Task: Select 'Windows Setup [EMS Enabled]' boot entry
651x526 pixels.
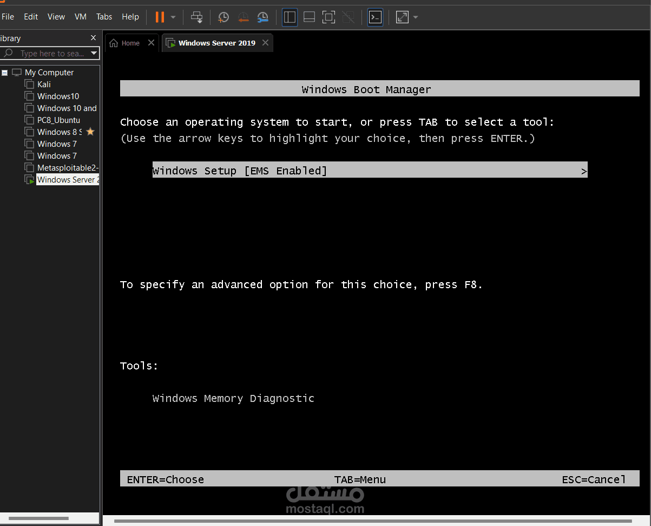Action: tap(370, 170)
